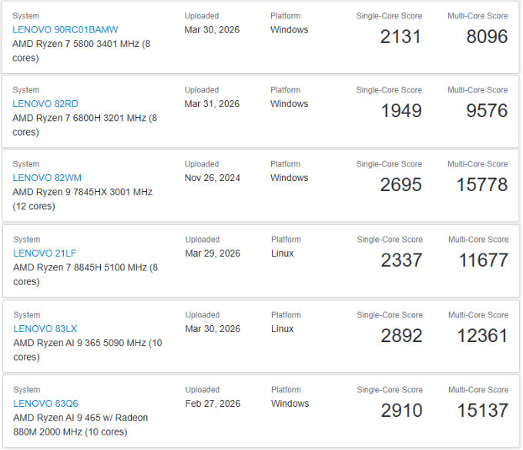The image size is (523, 450).
Task: Click the multi-core score 11677
Action: click(482, 260)
